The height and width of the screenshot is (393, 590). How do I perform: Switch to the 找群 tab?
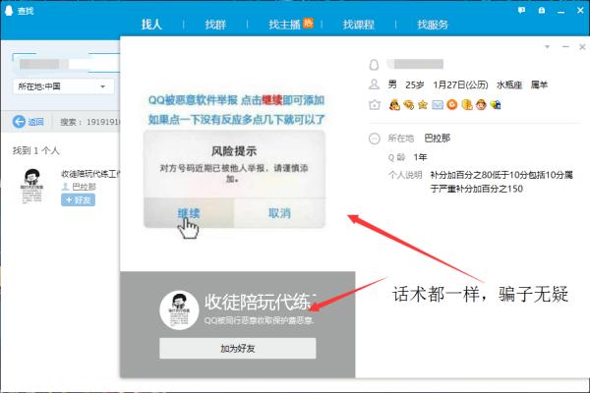215,25
